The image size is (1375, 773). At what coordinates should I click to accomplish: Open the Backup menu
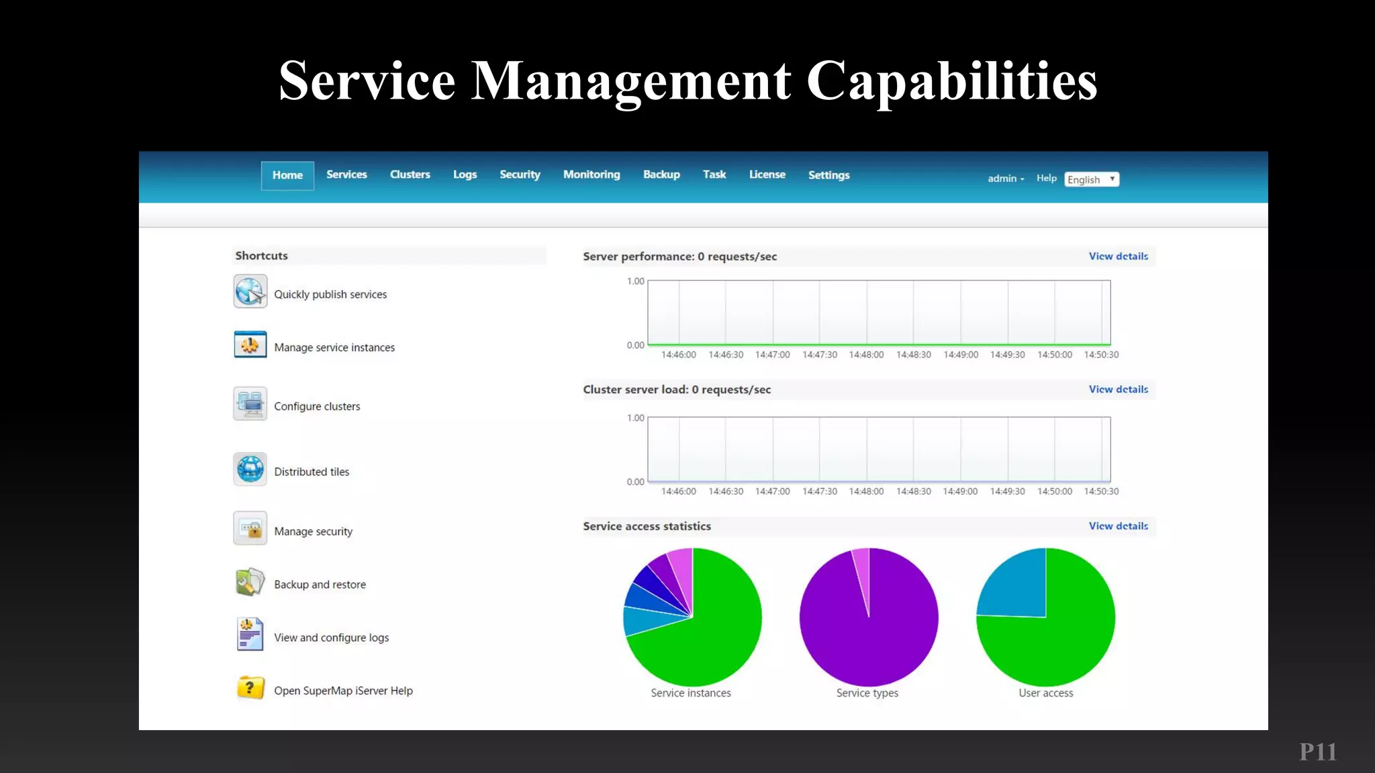click(x=661, y=174)
